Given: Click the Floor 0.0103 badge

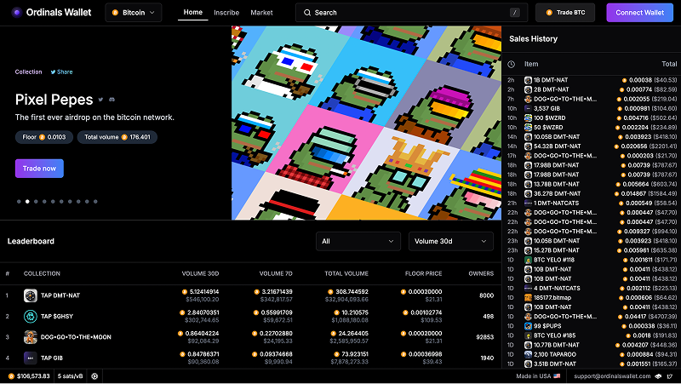Looking at the screenshot, I should tap(44, 137).
